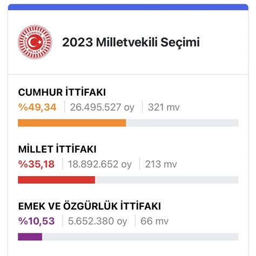256x256 pixels.
Task: Click the 321 mv seat count
Action: [164, 107]
